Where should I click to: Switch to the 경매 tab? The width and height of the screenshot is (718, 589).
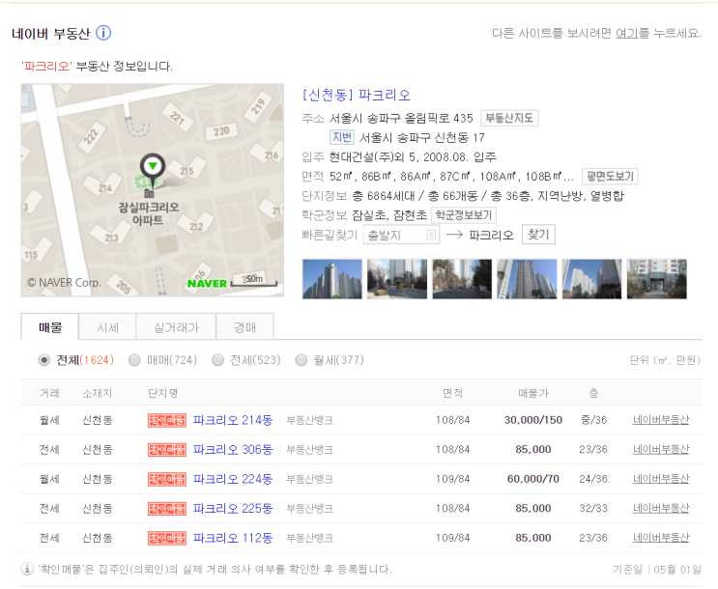(x=245, y=327)
